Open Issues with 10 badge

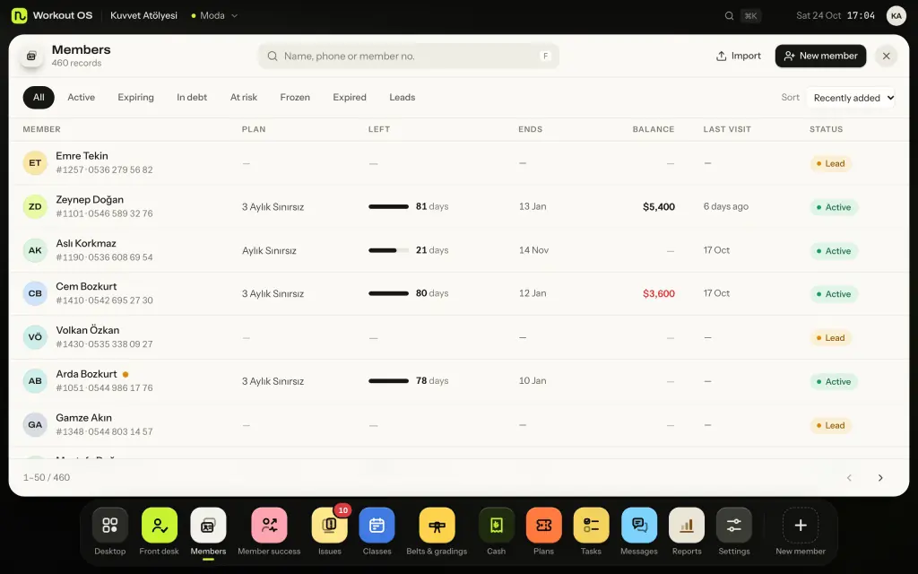tap(330, 525)
